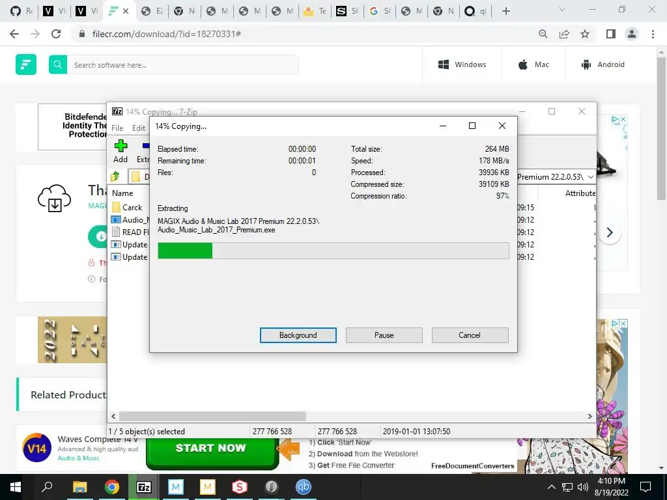This screenshot has width=667, height=500.
Task: Click the Attribute column header in 7-Zip
Action: pos(580,193)
